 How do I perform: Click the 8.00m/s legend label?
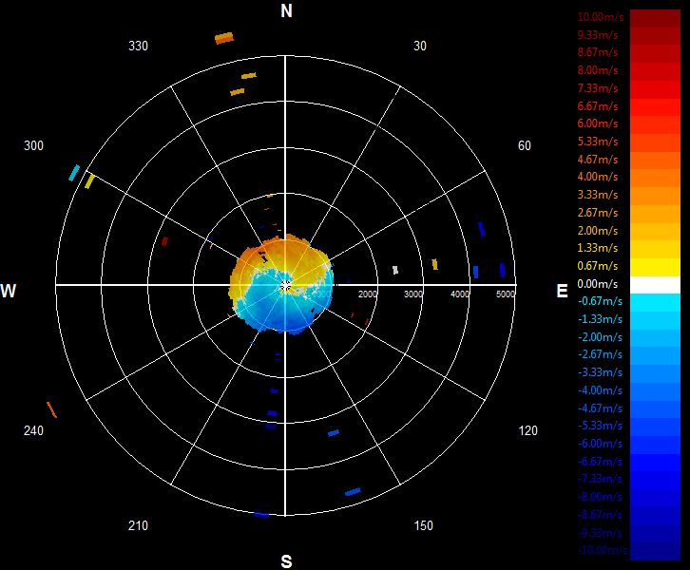[598, 70]
